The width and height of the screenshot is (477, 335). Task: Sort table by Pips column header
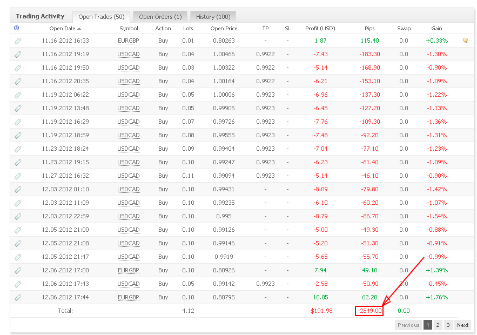[x=369, y=28]
